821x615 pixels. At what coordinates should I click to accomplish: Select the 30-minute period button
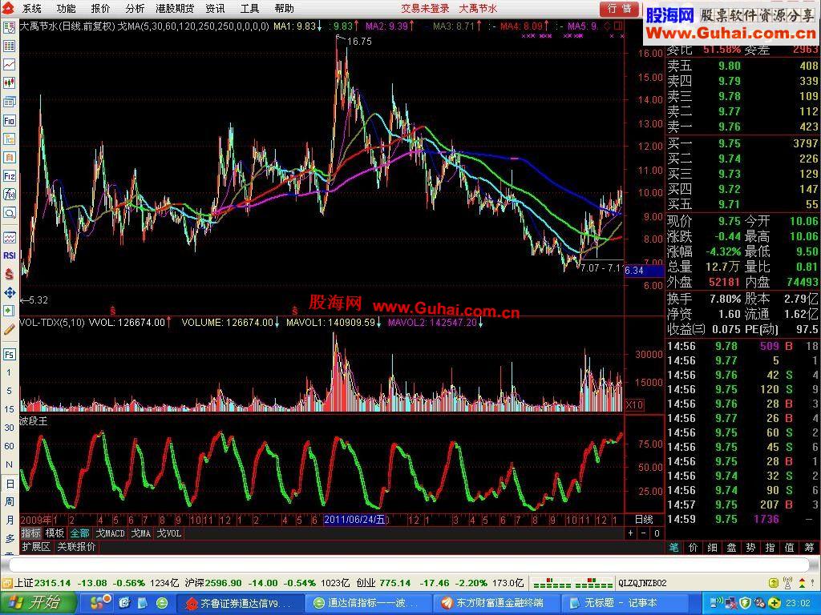pos(9,428)
